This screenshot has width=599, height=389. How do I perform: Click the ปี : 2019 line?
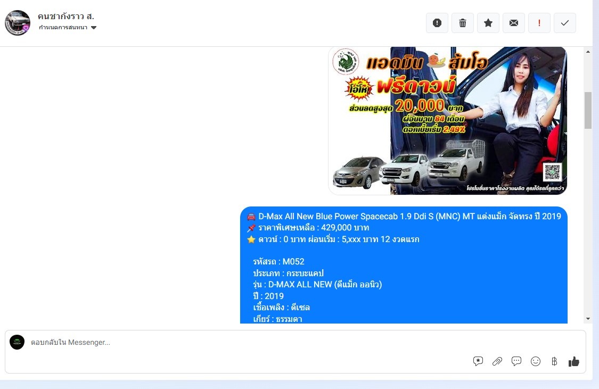(x=268, y=296)
